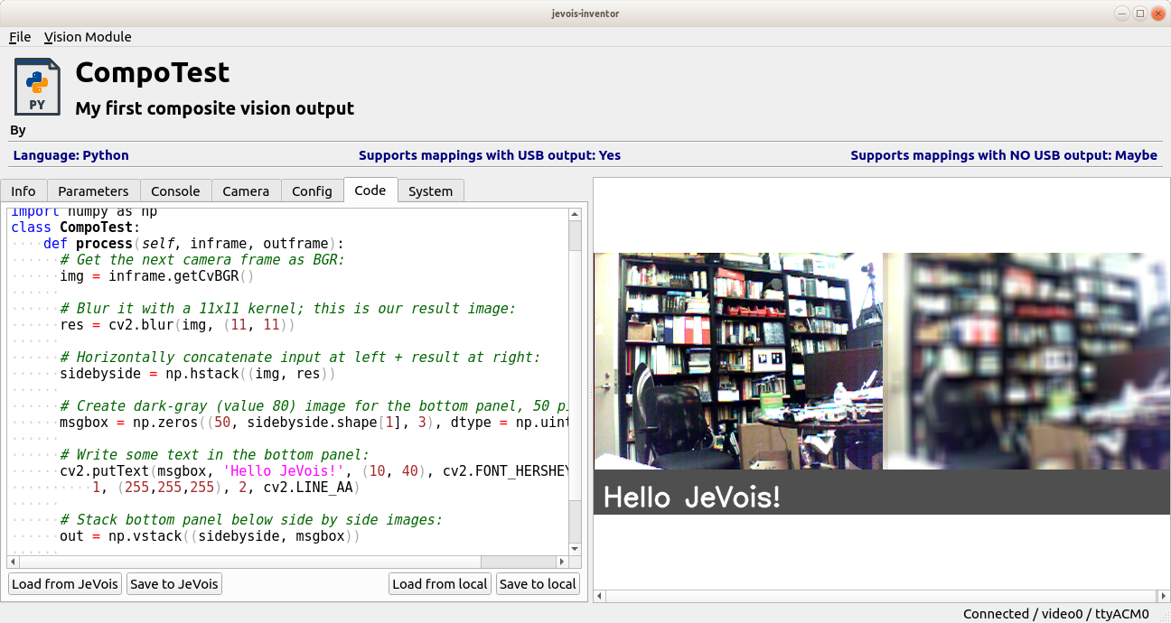1171x623 pixels.
Task: Click the line 'sidebyside = np.hstack((img, res))'
Action: tap(198, 374)
